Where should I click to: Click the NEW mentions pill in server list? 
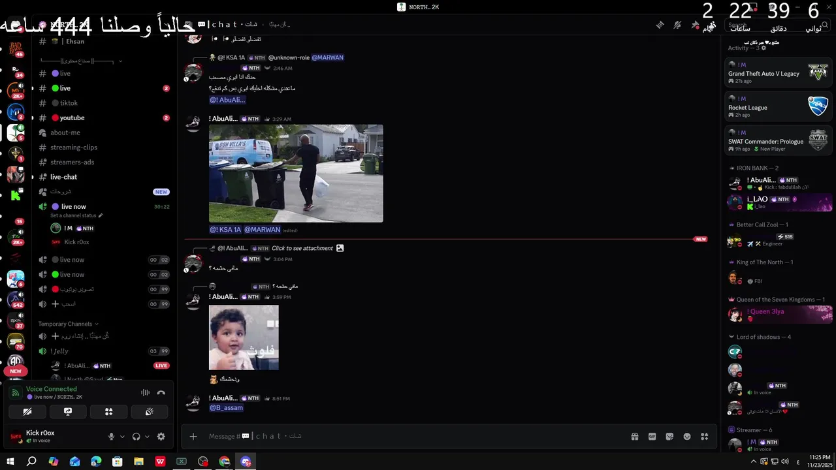(16, 371)
